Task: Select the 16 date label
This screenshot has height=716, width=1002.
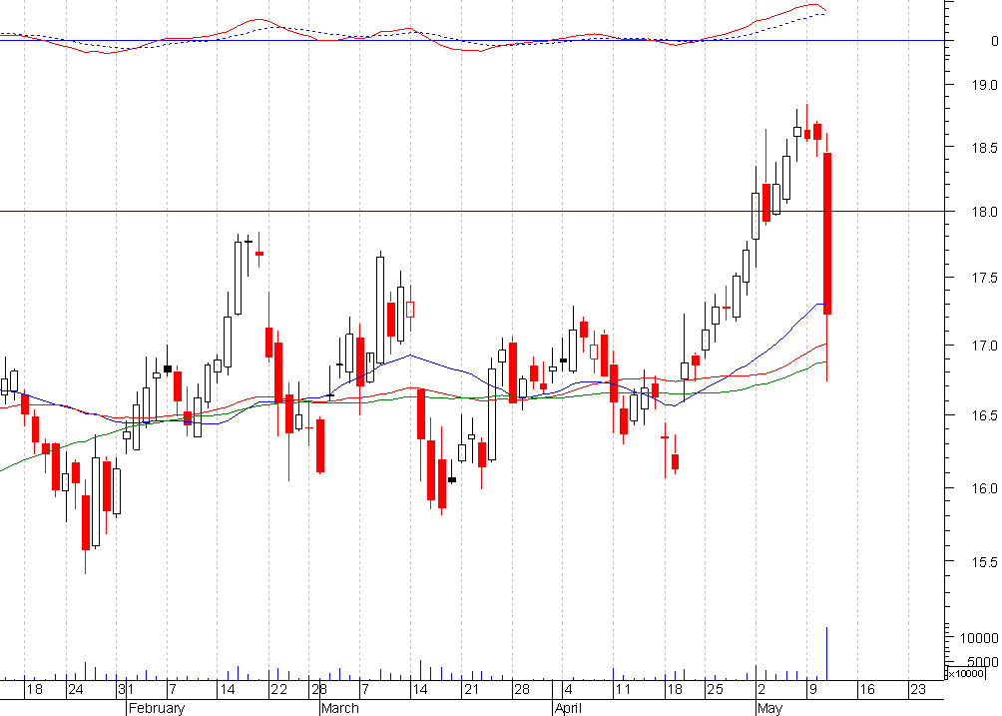Action: tap(866, 690)
